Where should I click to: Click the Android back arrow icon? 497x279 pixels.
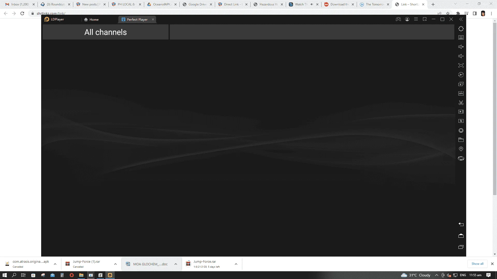[461, 224]
